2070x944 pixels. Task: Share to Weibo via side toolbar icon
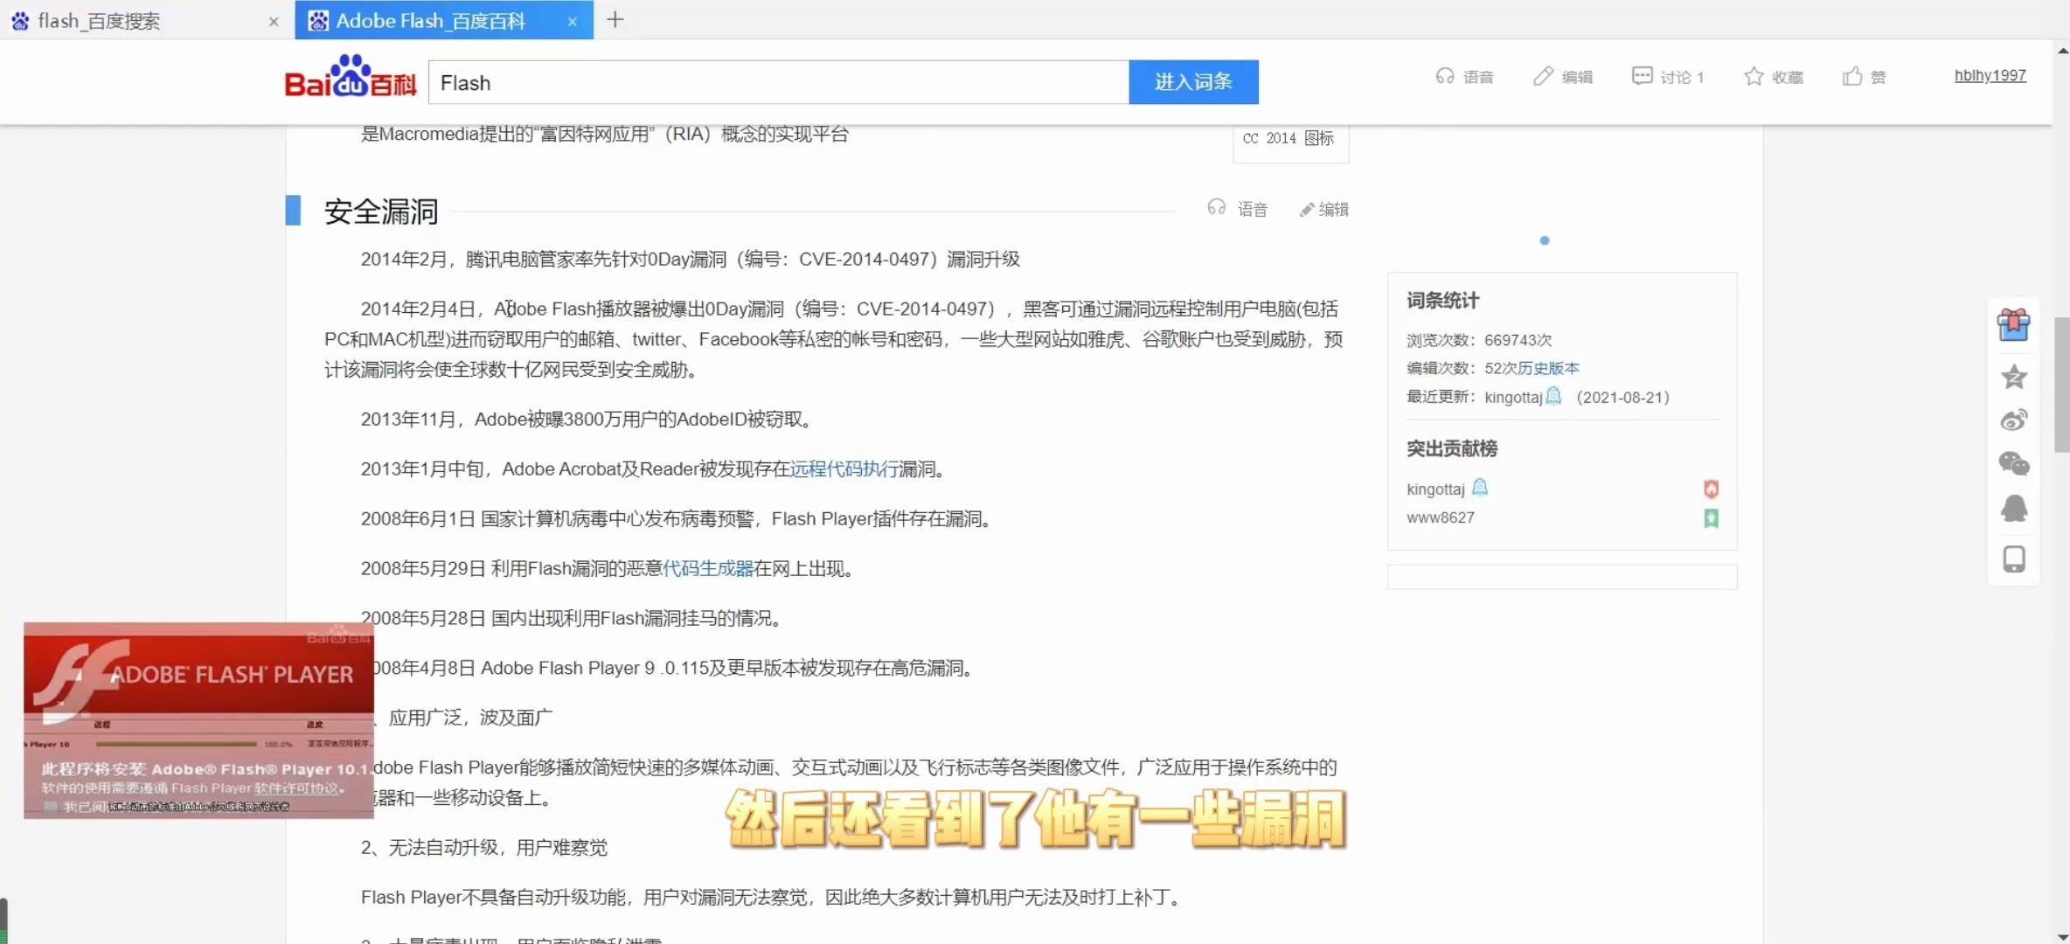(2014, 420)
